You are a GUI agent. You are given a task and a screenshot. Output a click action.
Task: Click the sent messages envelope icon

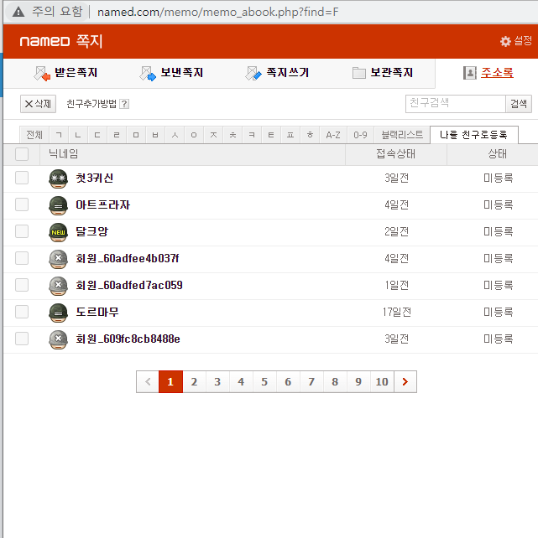[x=148, y=73]
